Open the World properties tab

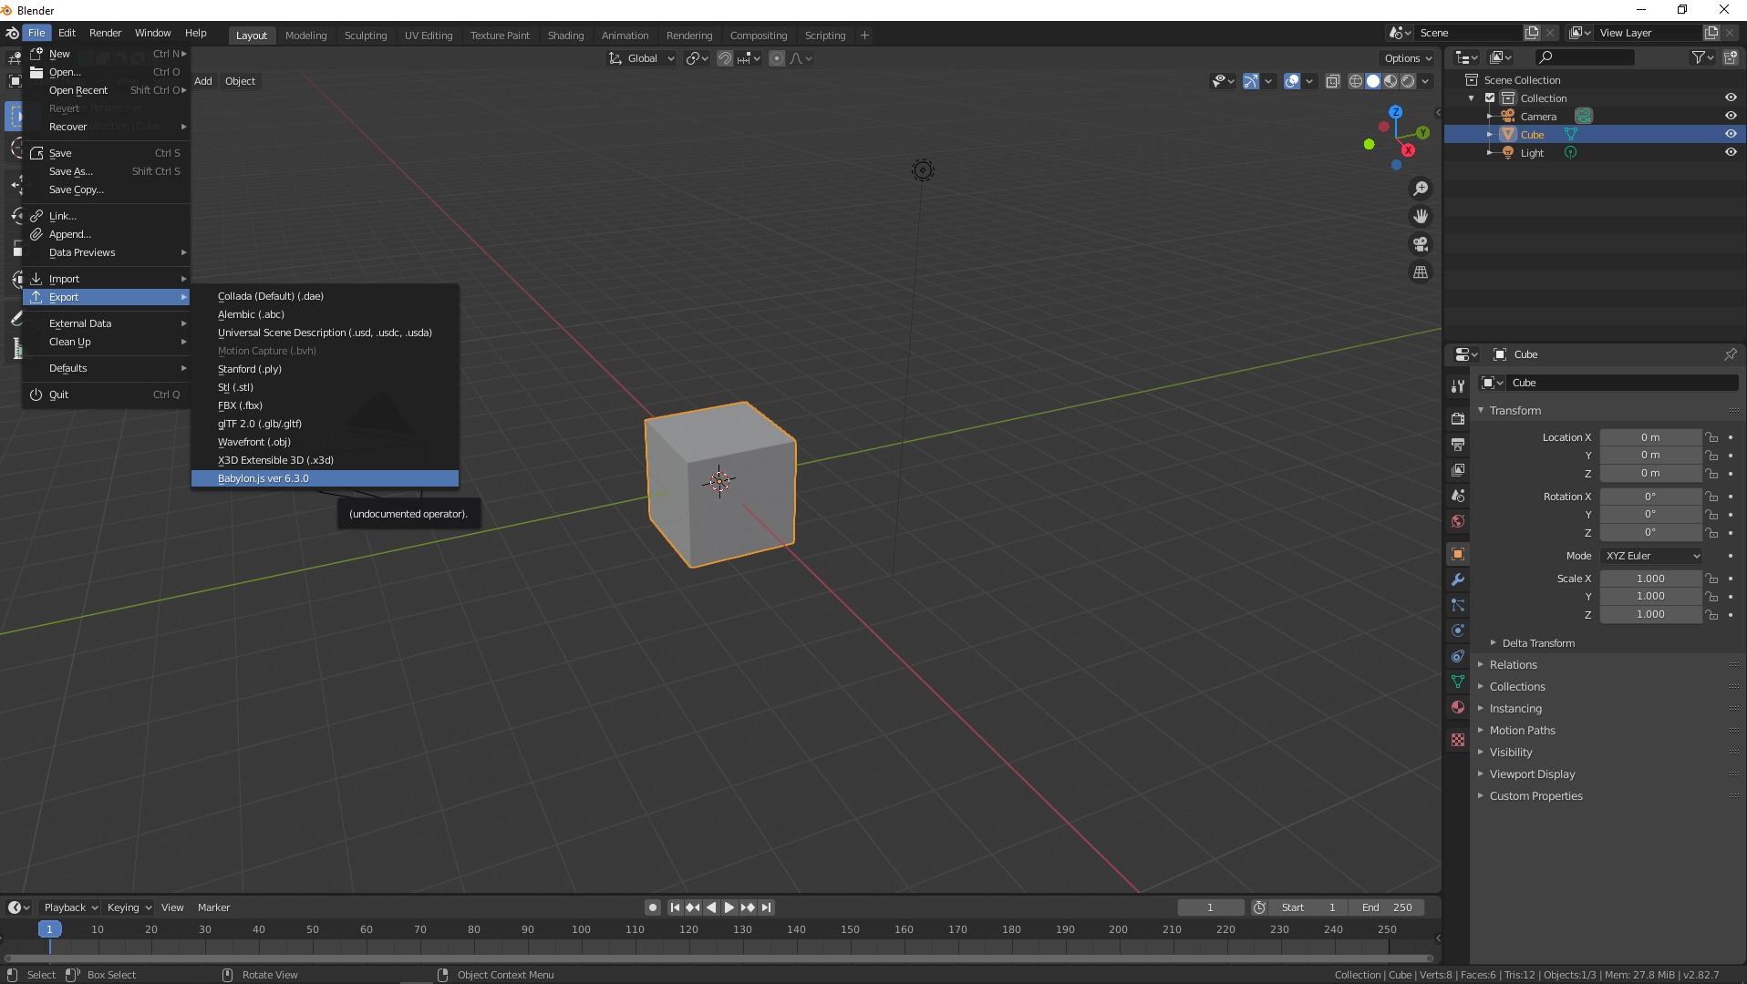[1458, 521]
